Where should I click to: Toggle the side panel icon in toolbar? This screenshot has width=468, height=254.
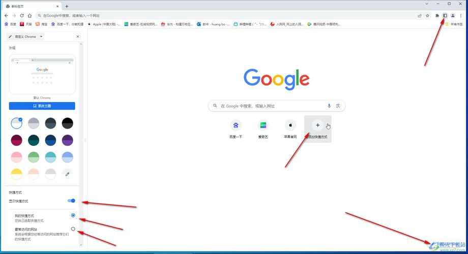[x=445, y=16]
